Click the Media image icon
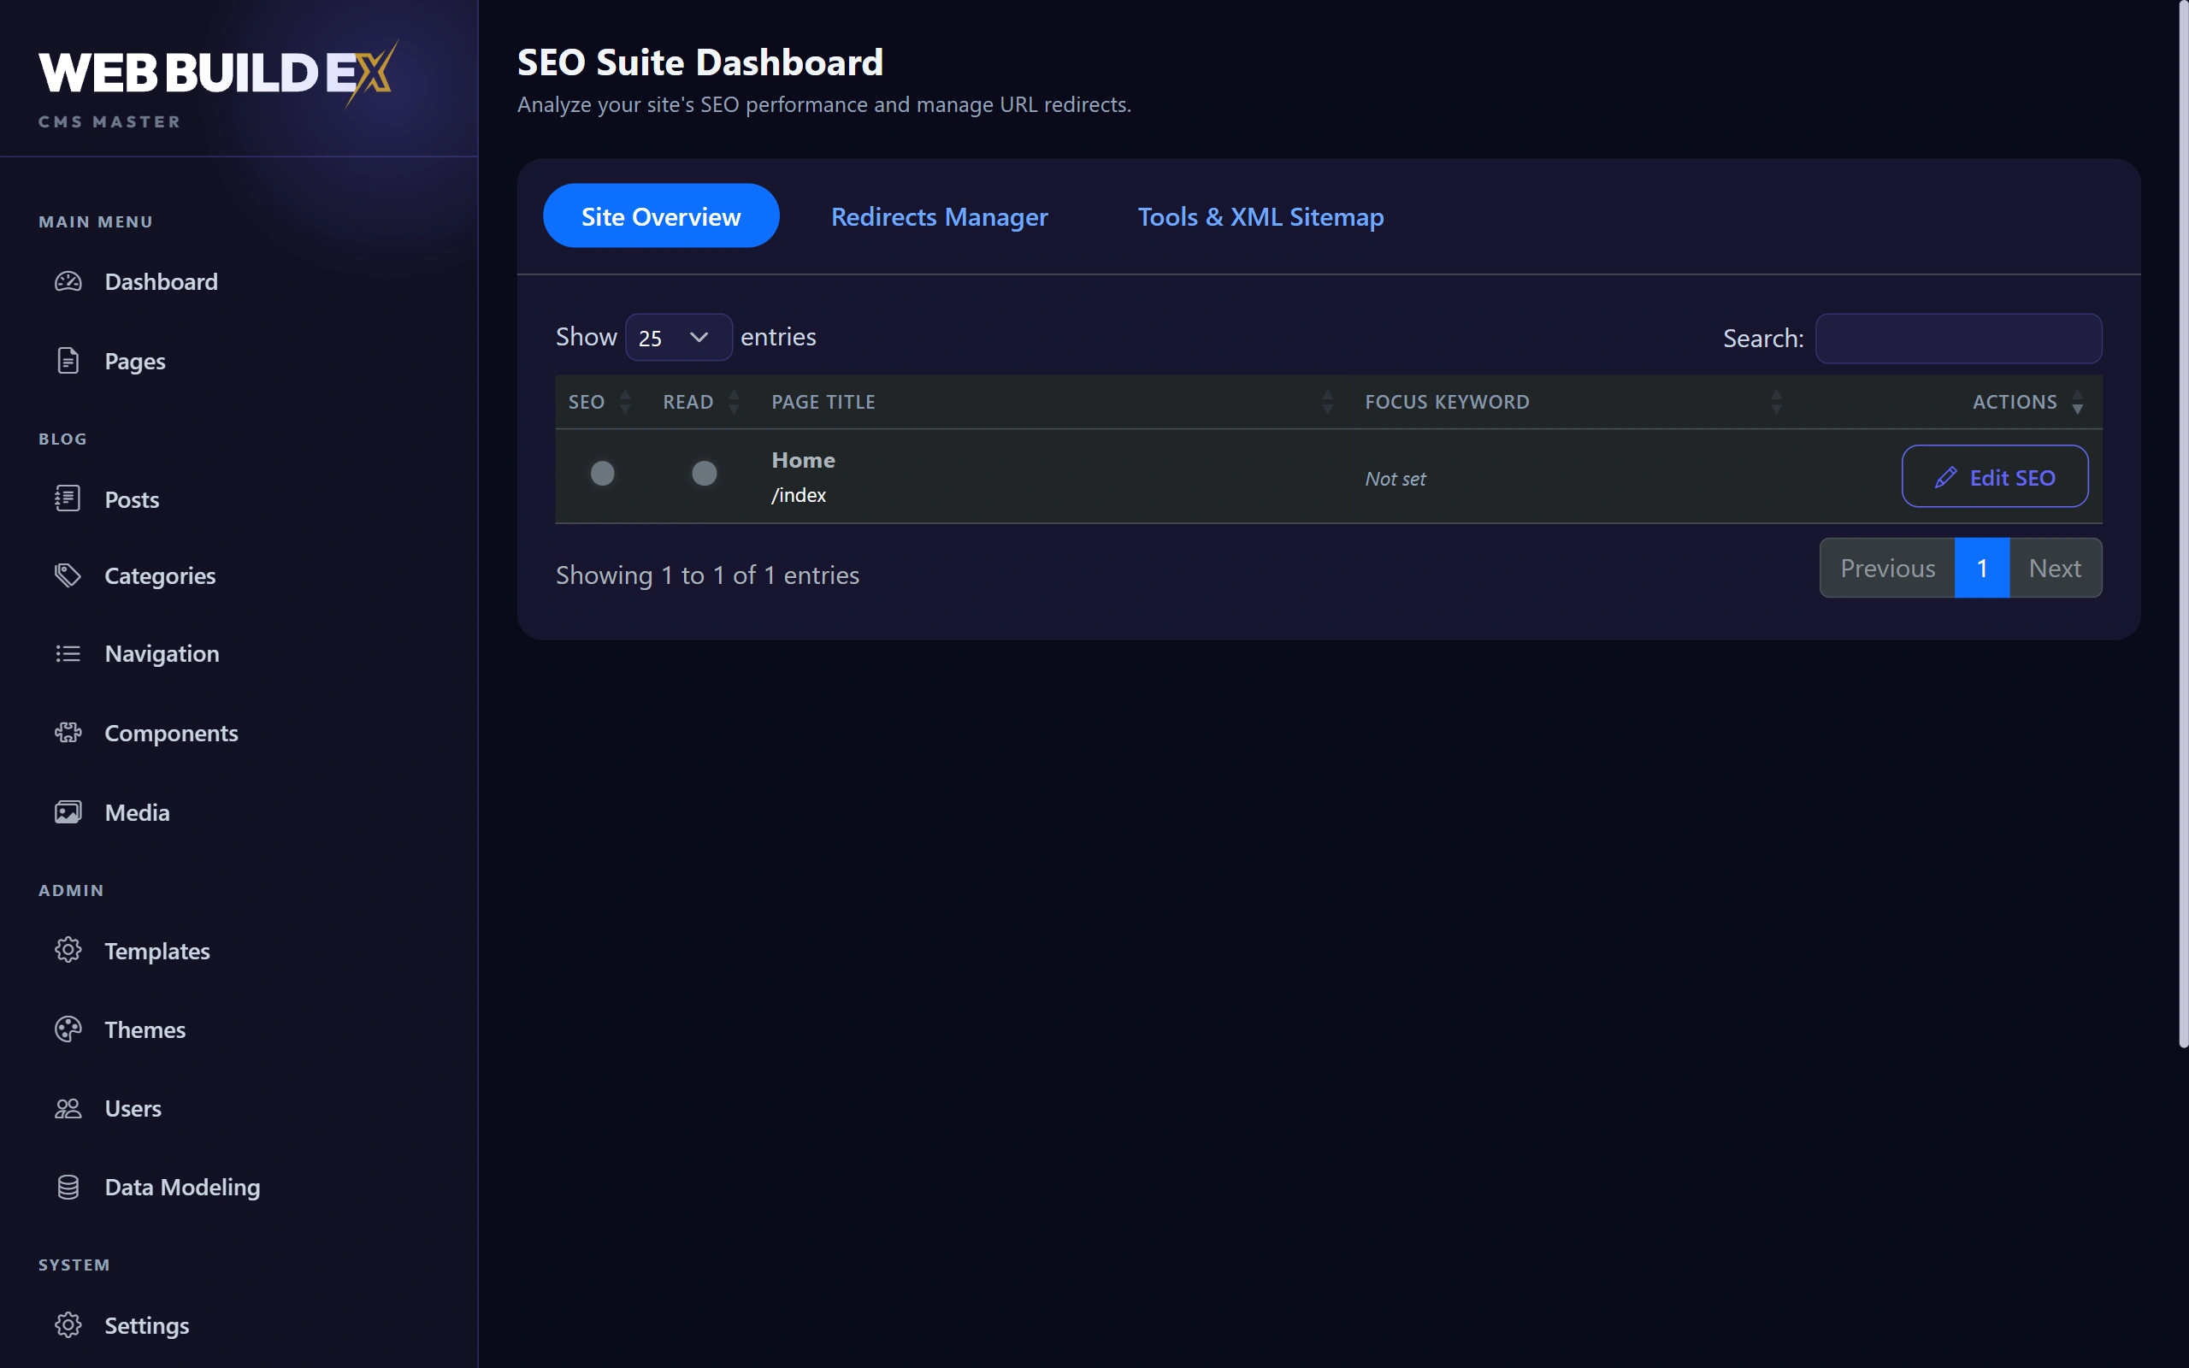Image resolution: width=2189 pixels, height=1368 pixels. click(x=68, y=812)
